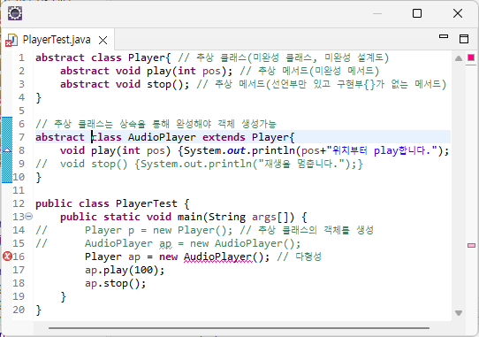Click the override triangle marker on line 8
479x337 pixels.
click(x=7, y=150)
